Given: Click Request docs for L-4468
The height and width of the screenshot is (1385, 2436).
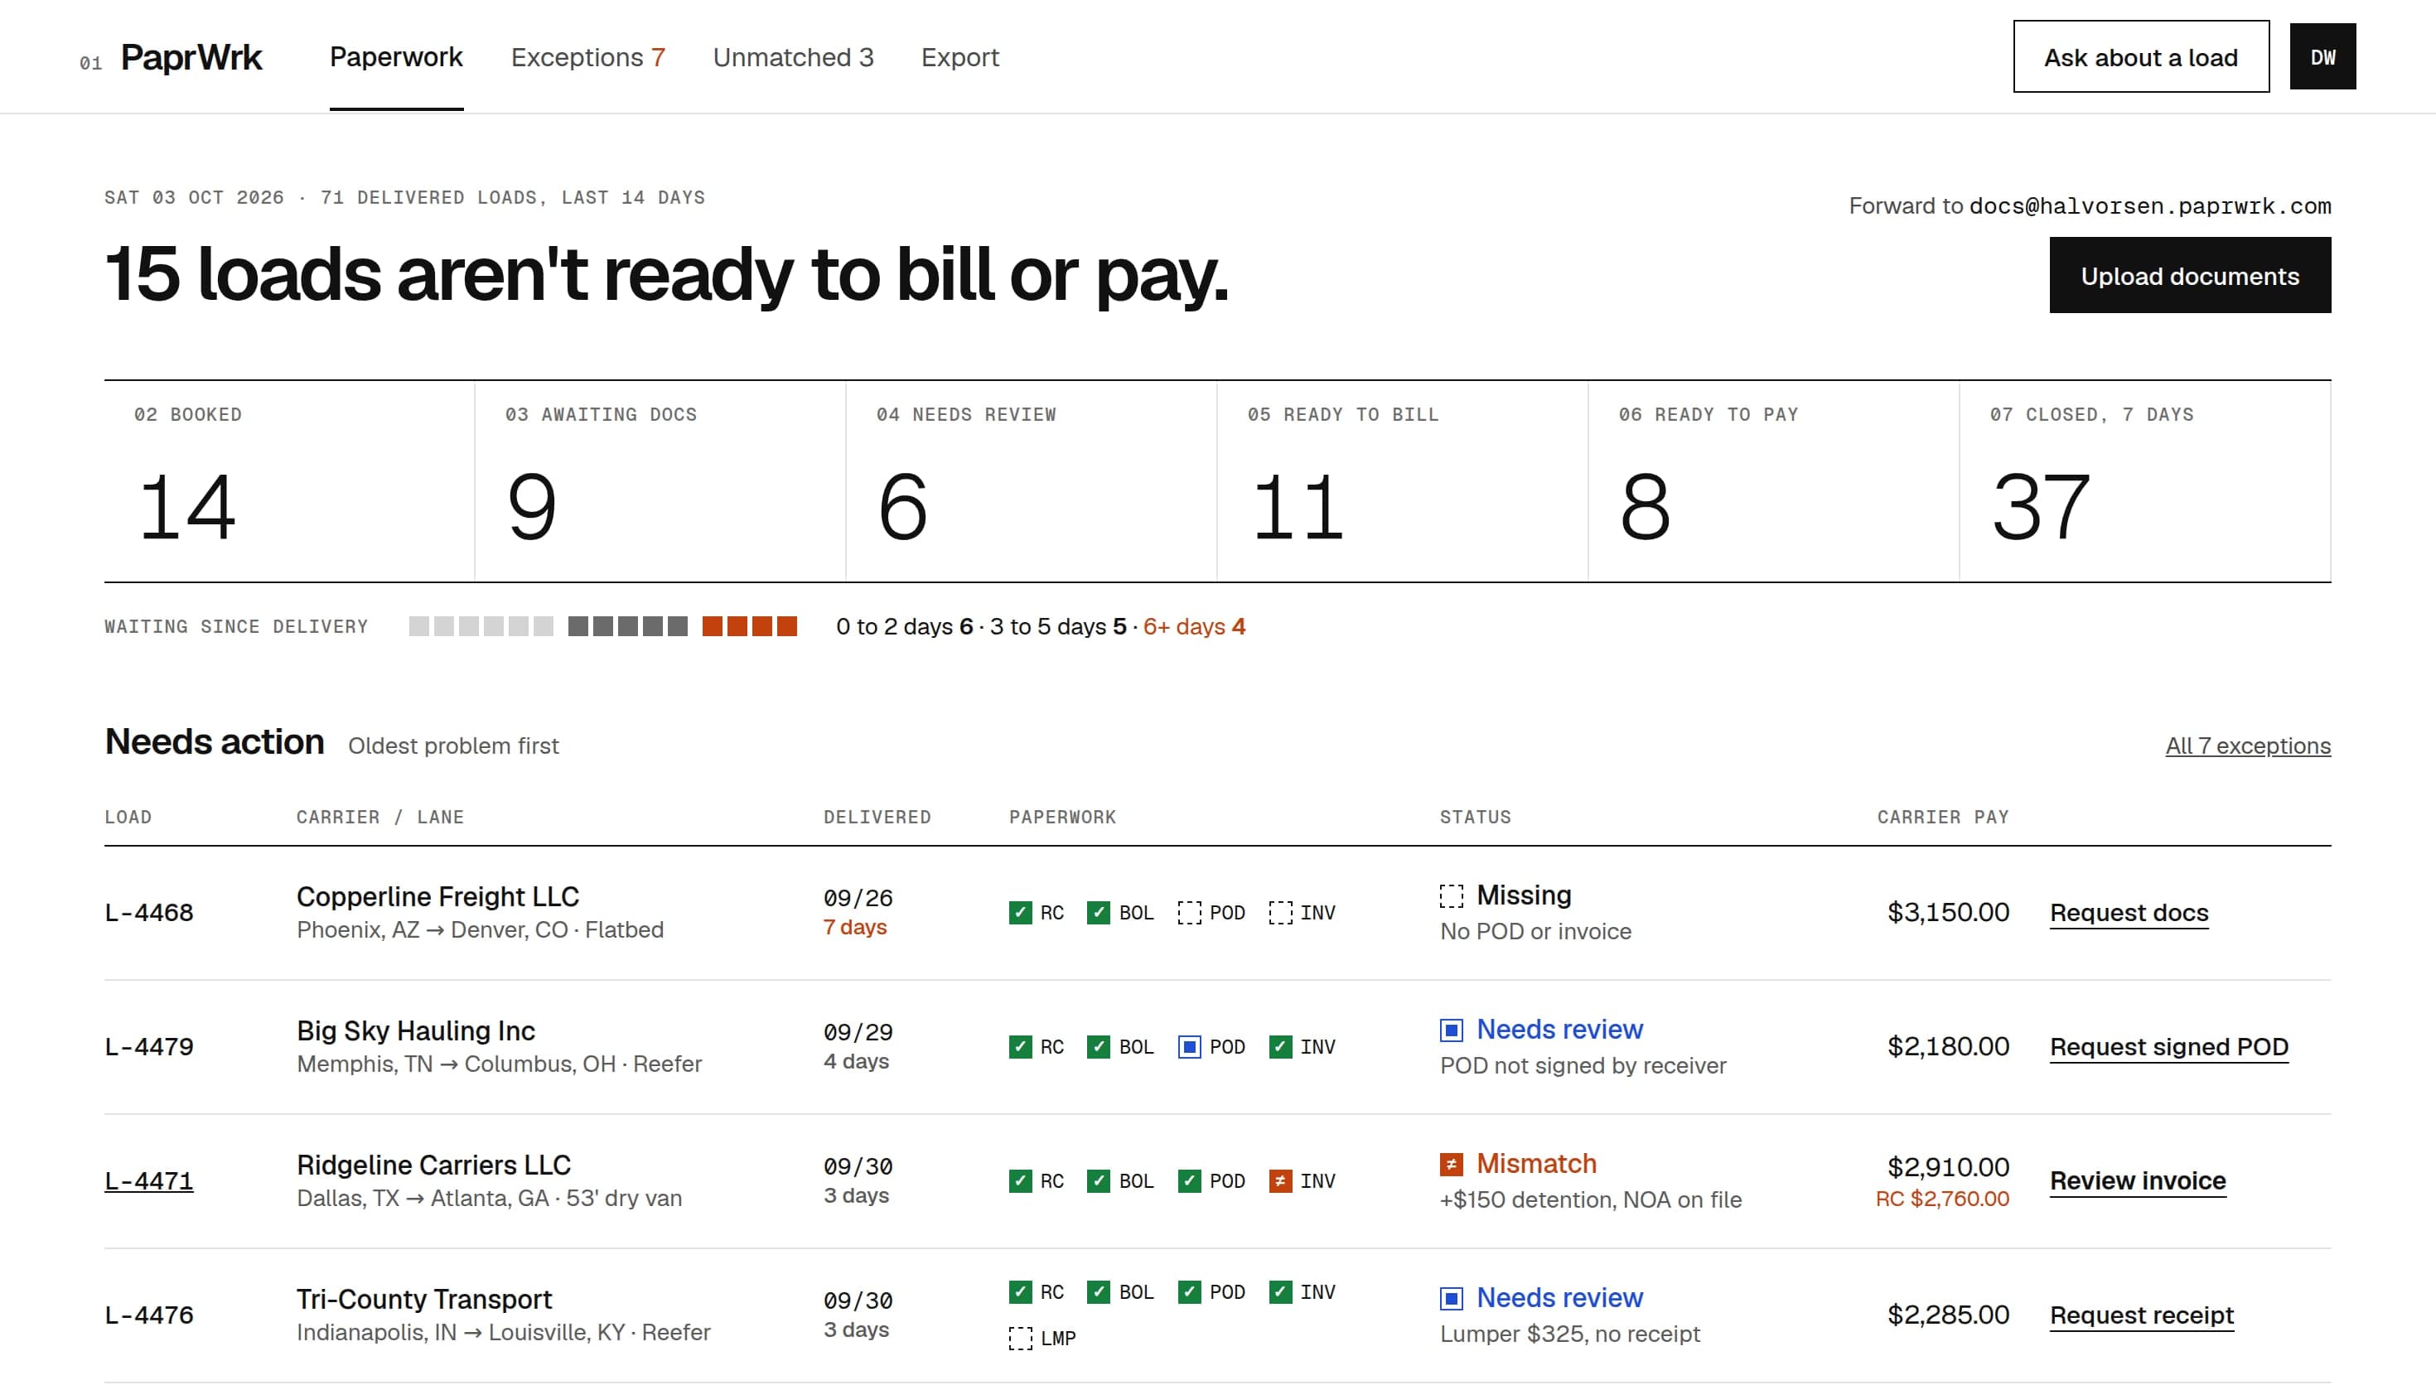Looking at the screenshot, I should tap(2128, 912).
